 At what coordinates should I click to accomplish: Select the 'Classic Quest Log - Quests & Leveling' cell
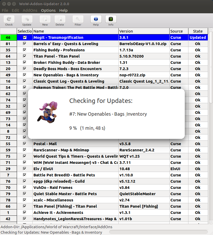click(x=76, y=81)
